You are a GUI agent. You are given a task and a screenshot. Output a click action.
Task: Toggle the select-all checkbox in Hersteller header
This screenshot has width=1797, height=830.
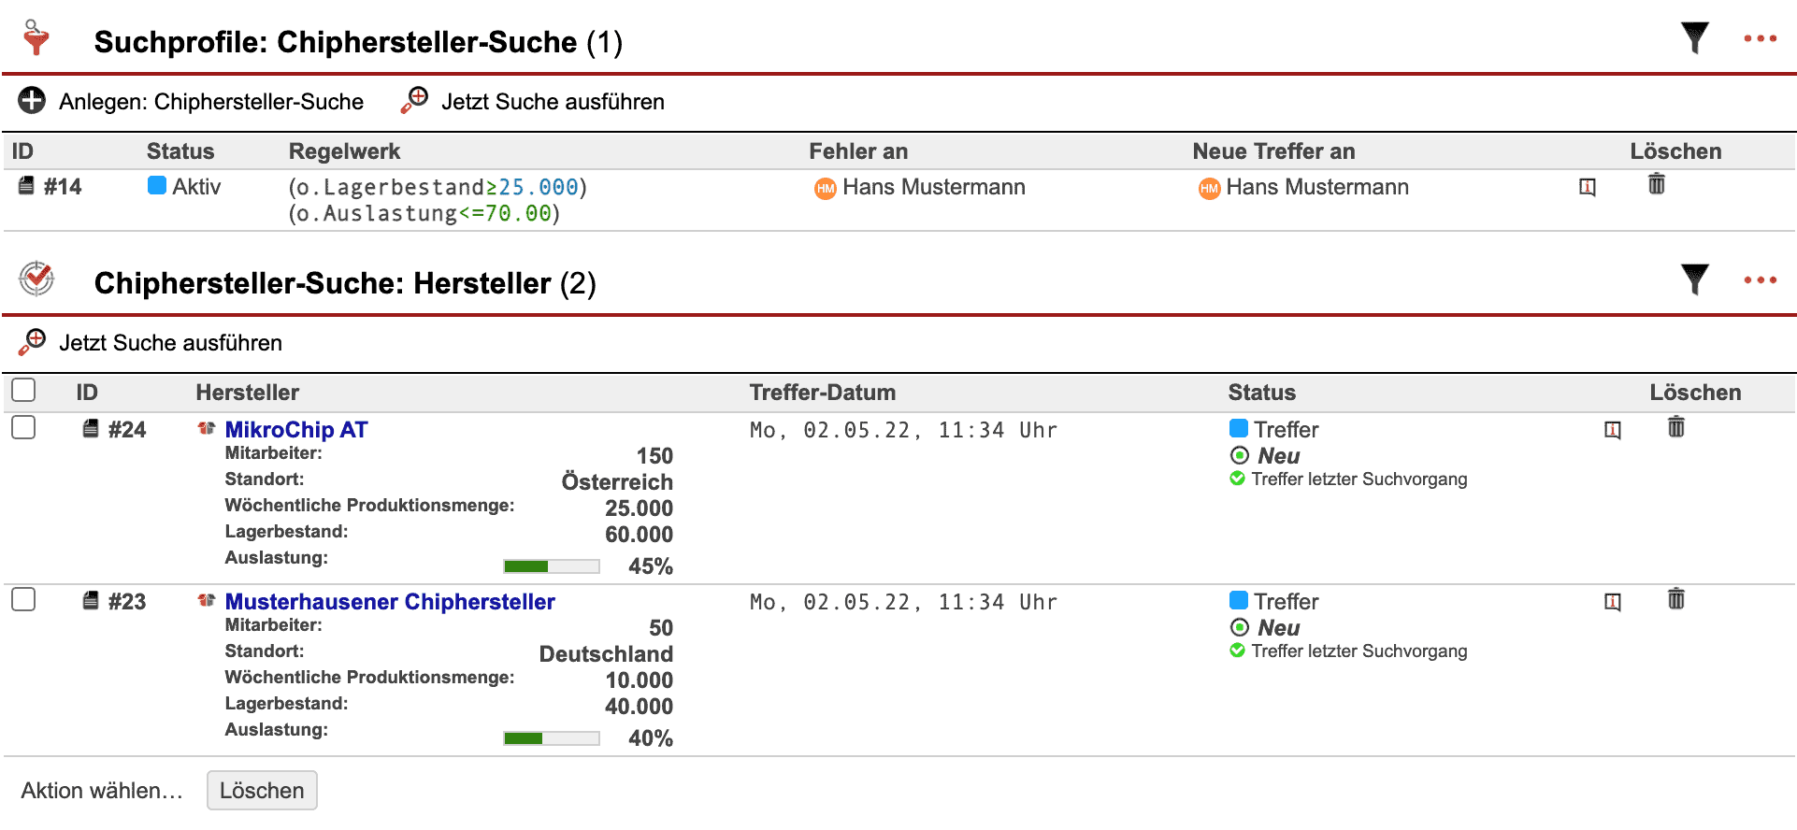23,390
